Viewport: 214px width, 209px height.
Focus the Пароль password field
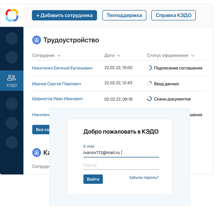(121, 166)
